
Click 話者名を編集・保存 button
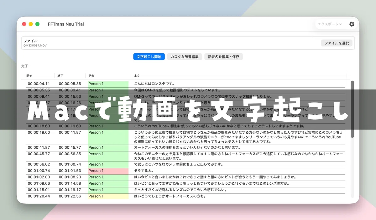pyautogui.click(x=224, y=57)
